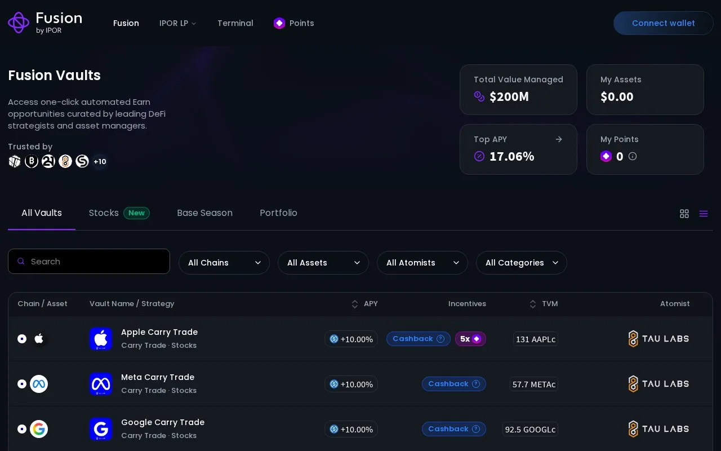Show the +10 more trusted partners
The image size is (721, 451).
coord(100,162)
